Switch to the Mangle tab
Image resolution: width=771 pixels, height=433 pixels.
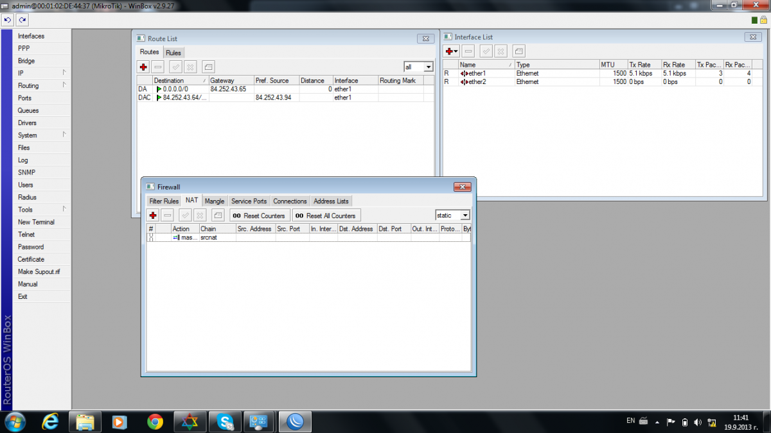coord(215,201)
